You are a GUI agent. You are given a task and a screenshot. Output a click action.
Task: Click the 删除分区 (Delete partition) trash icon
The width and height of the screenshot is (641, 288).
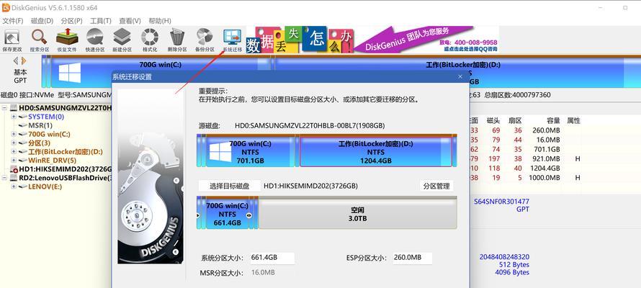pyautogui.click(x=177, y=40)
